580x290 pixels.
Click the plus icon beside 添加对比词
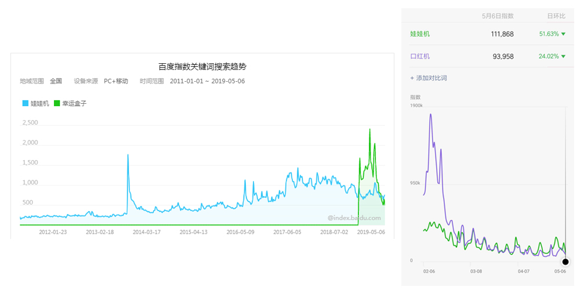click(412, 78)
